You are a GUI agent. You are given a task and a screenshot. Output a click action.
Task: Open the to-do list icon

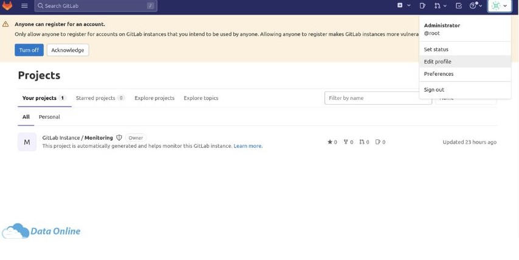pyautogui.click(x=459, y=5)
